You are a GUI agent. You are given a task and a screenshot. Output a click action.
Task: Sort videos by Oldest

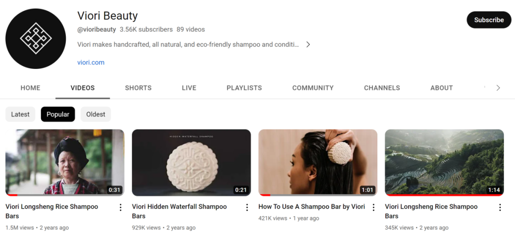click(95, 114)
